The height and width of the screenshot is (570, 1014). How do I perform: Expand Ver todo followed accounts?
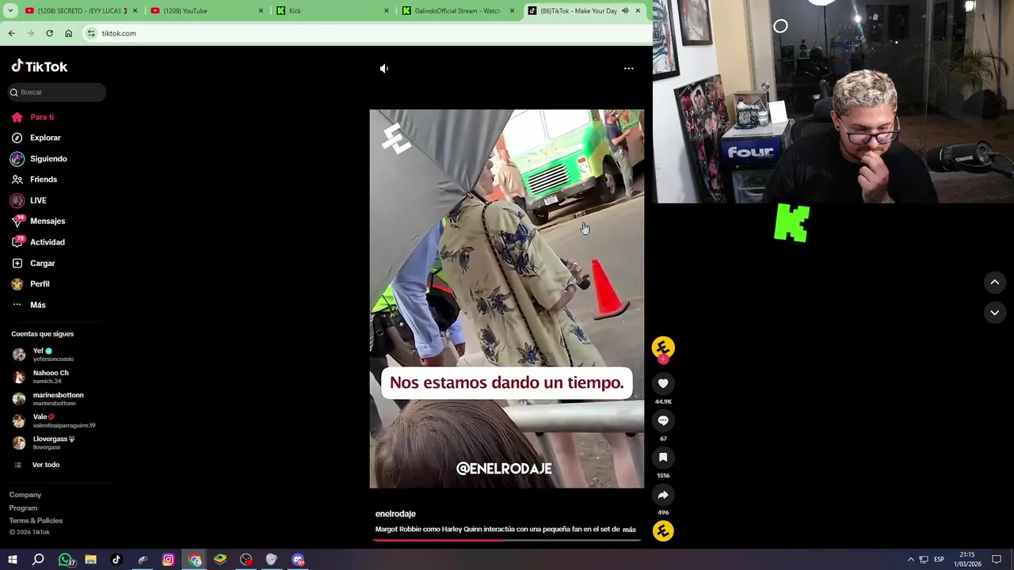(45, 465)
